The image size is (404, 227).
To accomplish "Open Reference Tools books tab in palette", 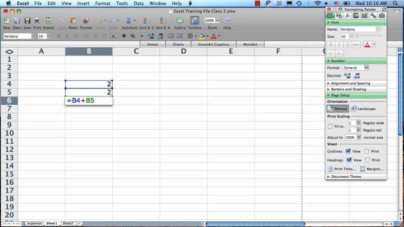I will point(364,16).
